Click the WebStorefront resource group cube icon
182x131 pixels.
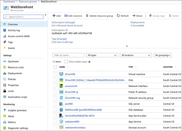click(6, 8)
